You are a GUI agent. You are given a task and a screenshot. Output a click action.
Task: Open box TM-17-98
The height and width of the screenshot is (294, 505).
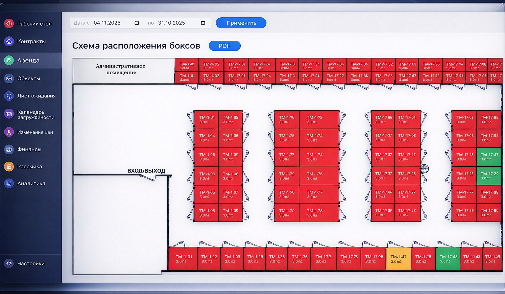point(374,259)
